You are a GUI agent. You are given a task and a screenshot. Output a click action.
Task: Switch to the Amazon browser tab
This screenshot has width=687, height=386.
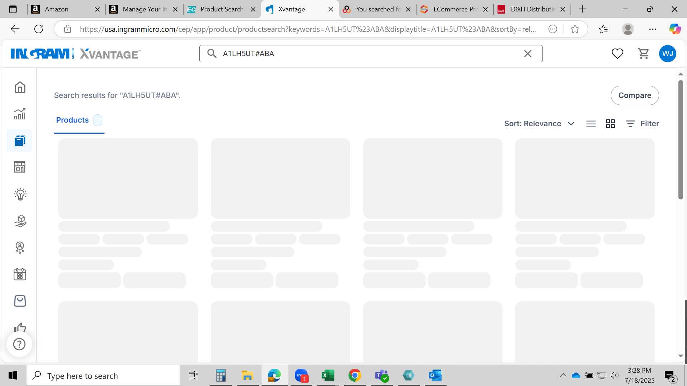[x=65, y=9]
